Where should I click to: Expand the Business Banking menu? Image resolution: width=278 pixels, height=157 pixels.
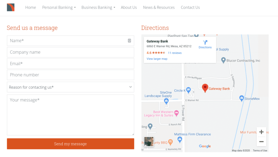[98, 7]
